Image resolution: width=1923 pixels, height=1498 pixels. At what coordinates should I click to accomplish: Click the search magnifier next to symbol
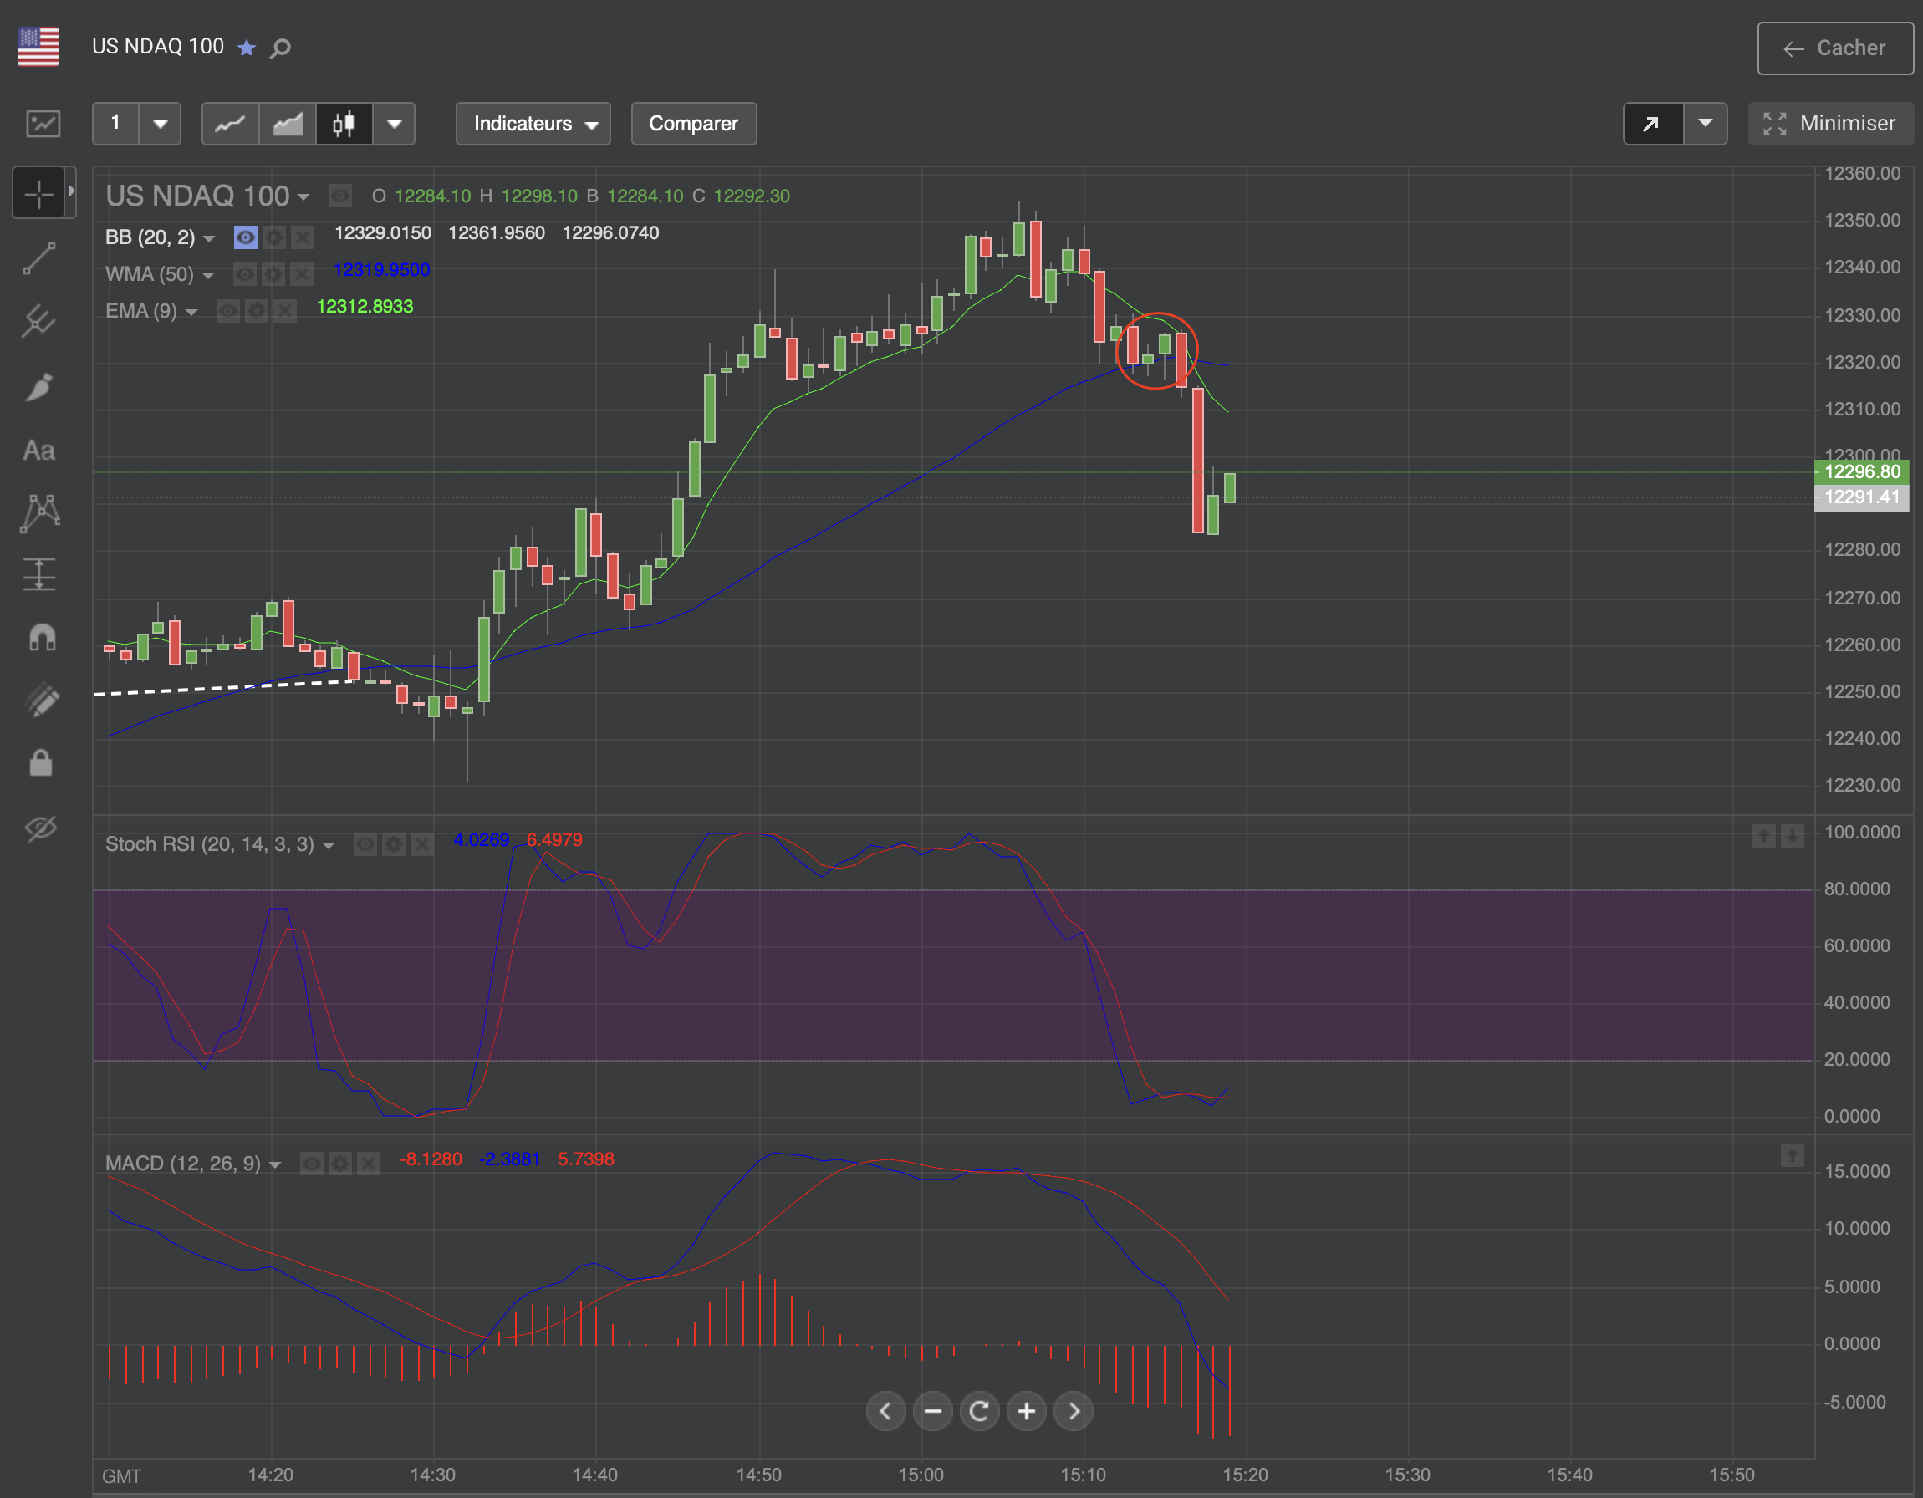pyautogui.click(x=280, y=48)
